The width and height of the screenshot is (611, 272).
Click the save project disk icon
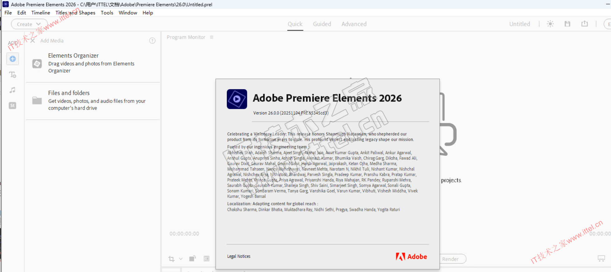567,24
